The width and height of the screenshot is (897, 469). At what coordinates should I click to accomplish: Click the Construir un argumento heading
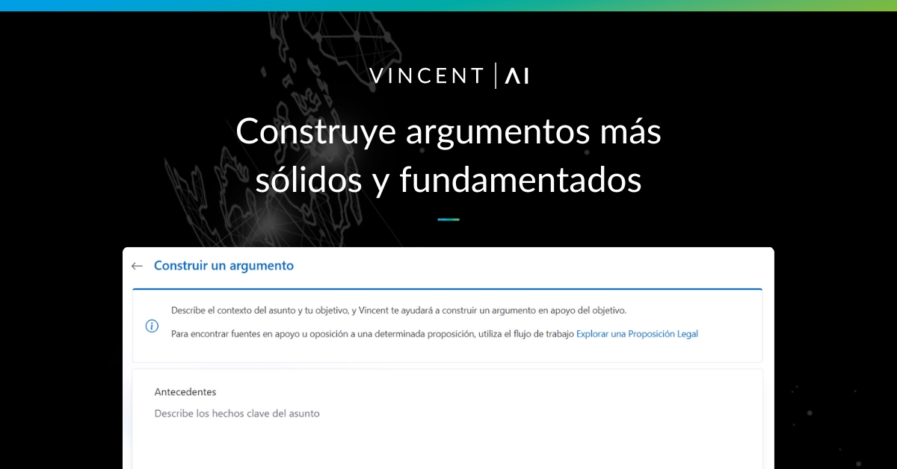[224, 266]
